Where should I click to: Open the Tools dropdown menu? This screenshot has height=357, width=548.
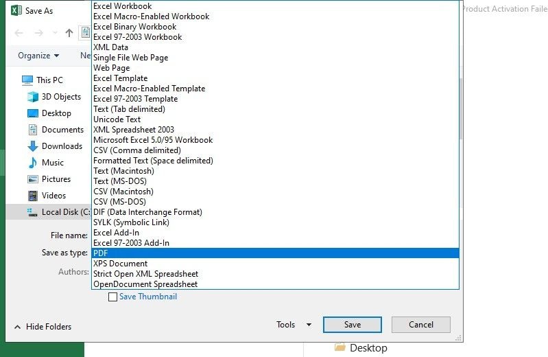pos(294,325)
